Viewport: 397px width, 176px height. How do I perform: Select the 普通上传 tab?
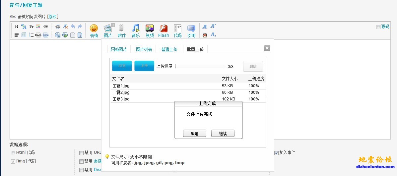169,49
